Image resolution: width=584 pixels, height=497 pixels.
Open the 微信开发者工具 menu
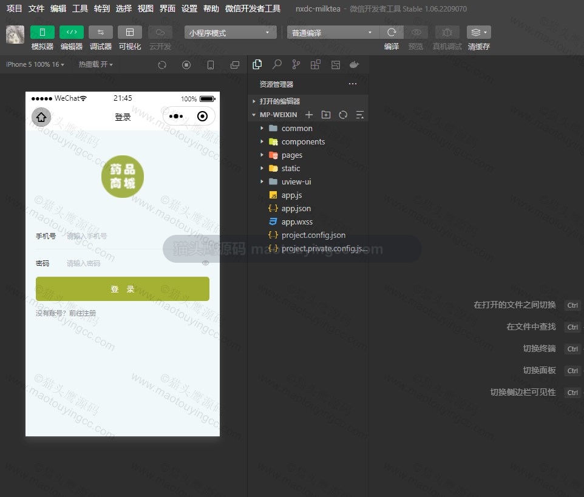[253, 8]
